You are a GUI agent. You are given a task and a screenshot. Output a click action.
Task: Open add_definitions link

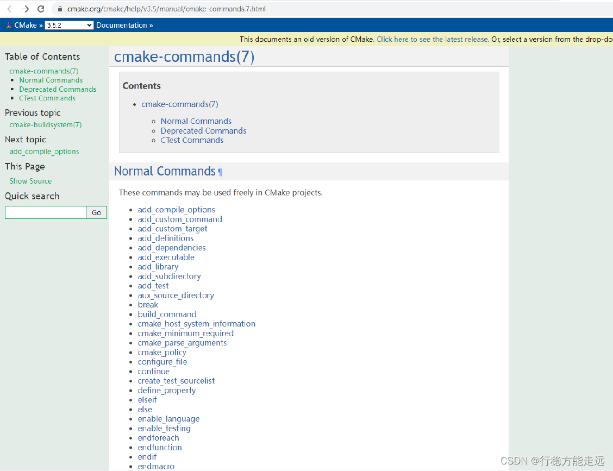(x=166, y=238)
